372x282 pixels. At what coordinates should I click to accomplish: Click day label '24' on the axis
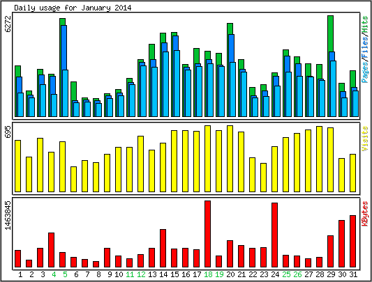click(x=275, y=274)
